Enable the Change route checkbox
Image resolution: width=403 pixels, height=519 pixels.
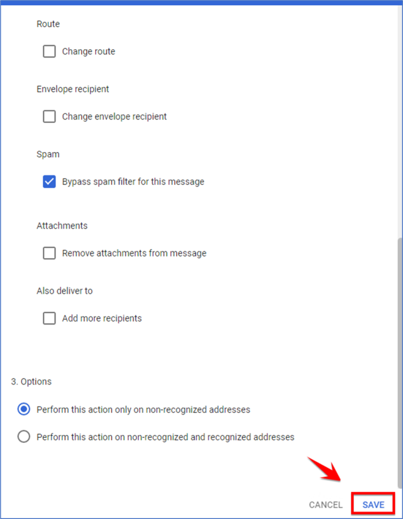(x=49, y=52)
